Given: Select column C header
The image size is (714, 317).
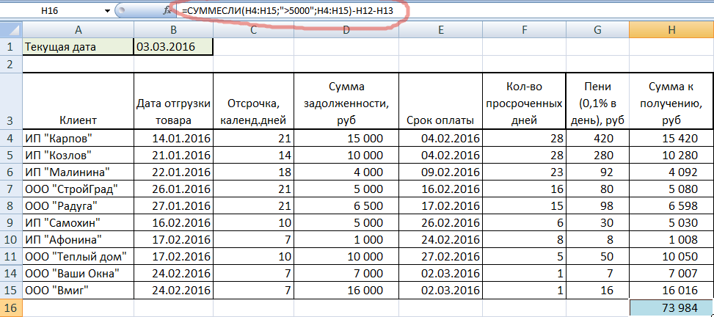Looking at the screenshot, I should click(253, 31).
